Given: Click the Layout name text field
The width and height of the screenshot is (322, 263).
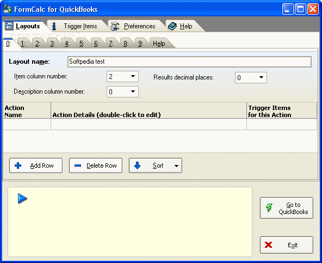Looking at the screenshot, I should click(189, 62).
